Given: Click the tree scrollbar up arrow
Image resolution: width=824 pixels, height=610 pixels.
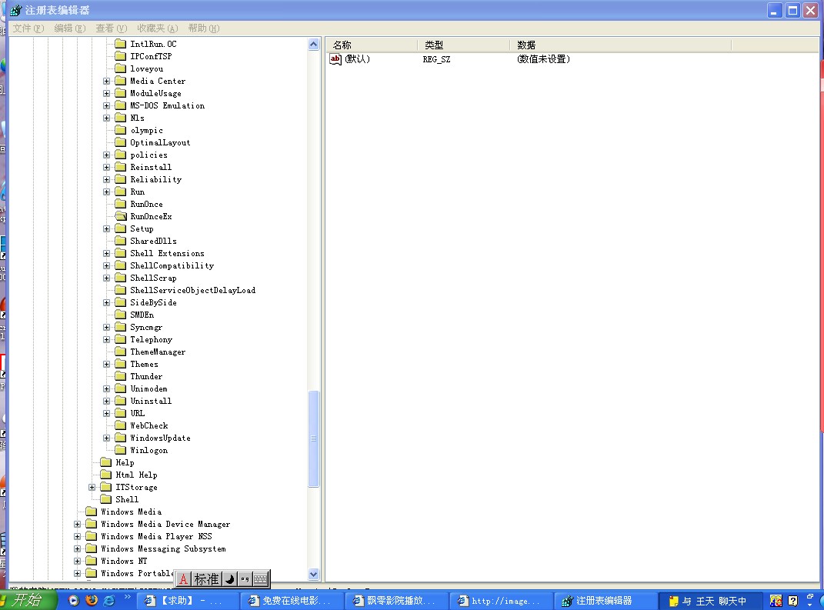Looking at the screenshot, I should click(x=314, y=45).
